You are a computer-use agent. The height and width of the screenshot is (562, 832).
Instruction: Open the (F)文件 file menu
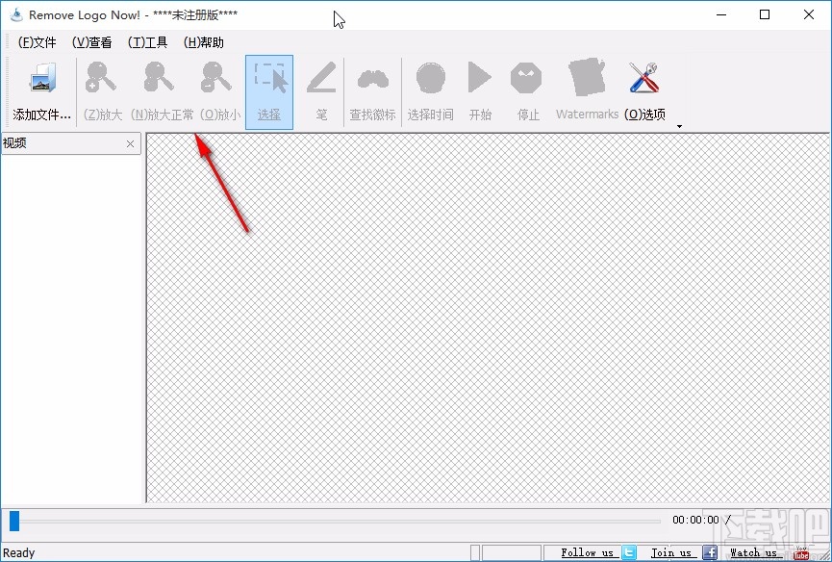36,41
